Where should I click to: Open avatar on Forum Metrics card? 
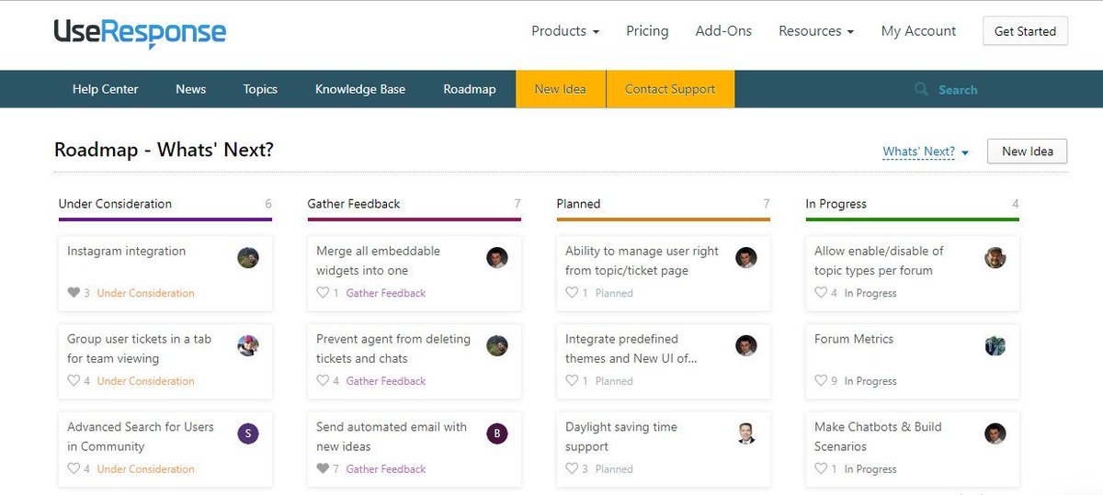coord(995,345)
